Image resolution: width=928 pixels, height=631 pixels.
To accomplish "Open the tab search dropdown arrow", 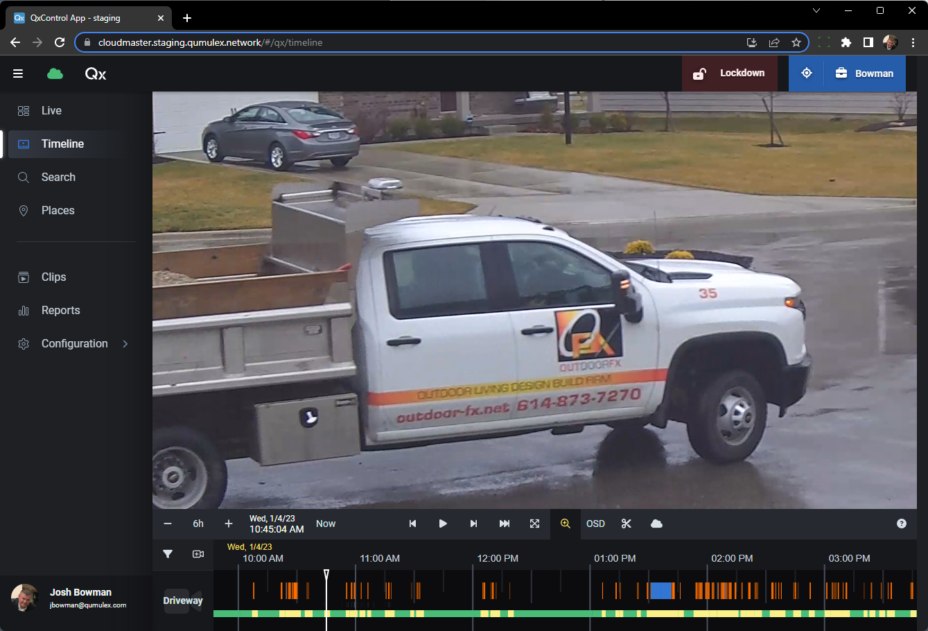I will point(816,10).
